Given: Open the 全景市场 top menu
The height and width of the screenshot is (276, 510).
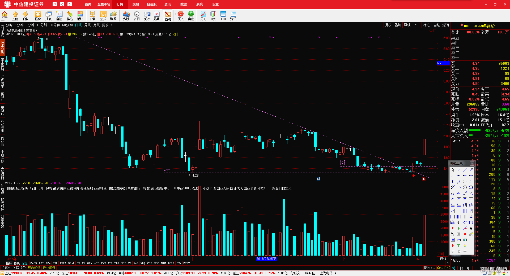Looking at the screenshot, I should point(104,4).
